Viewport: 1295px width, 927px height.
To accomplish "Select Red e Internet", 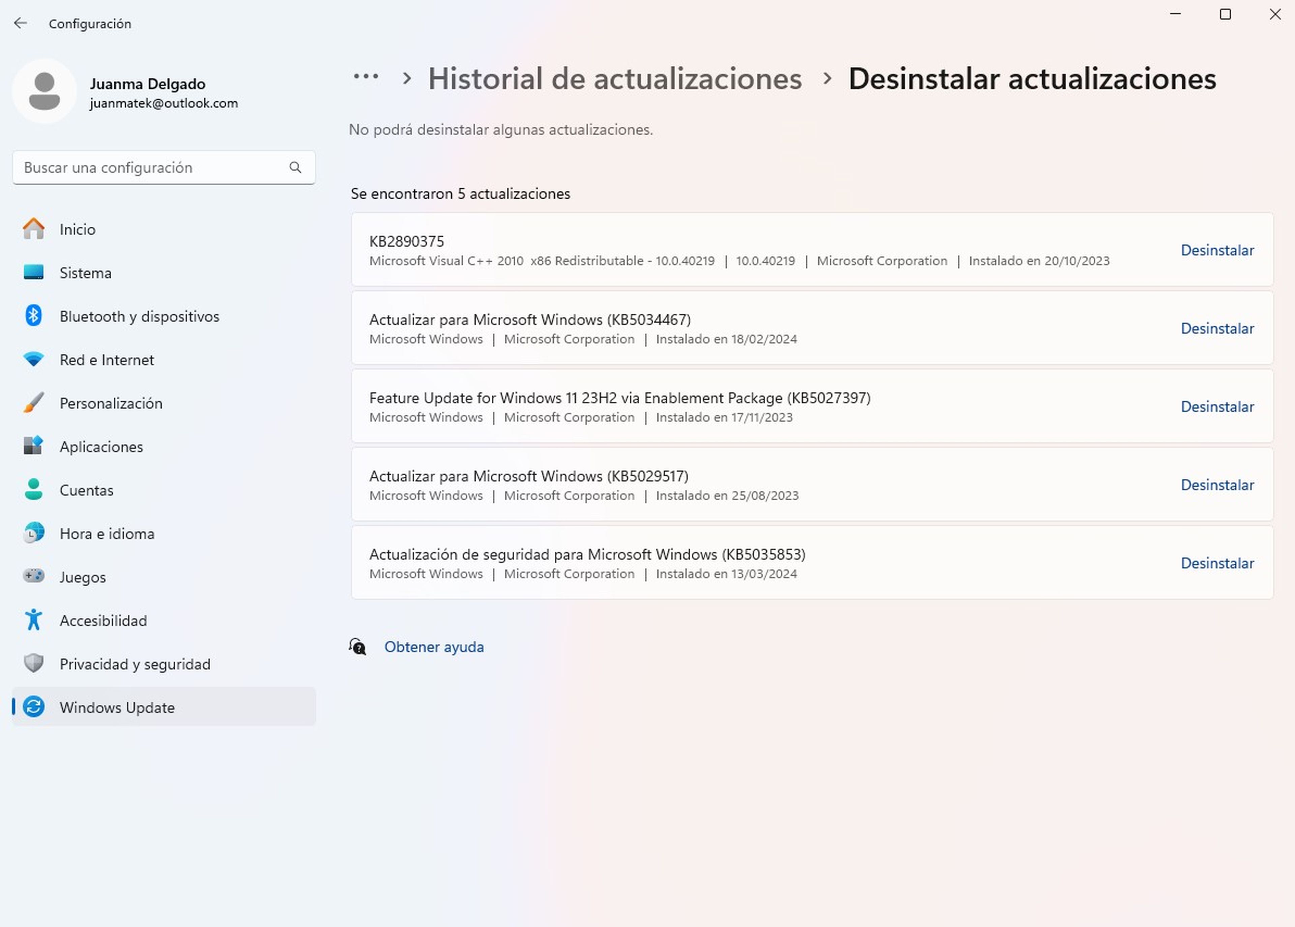I will (164, 360).
